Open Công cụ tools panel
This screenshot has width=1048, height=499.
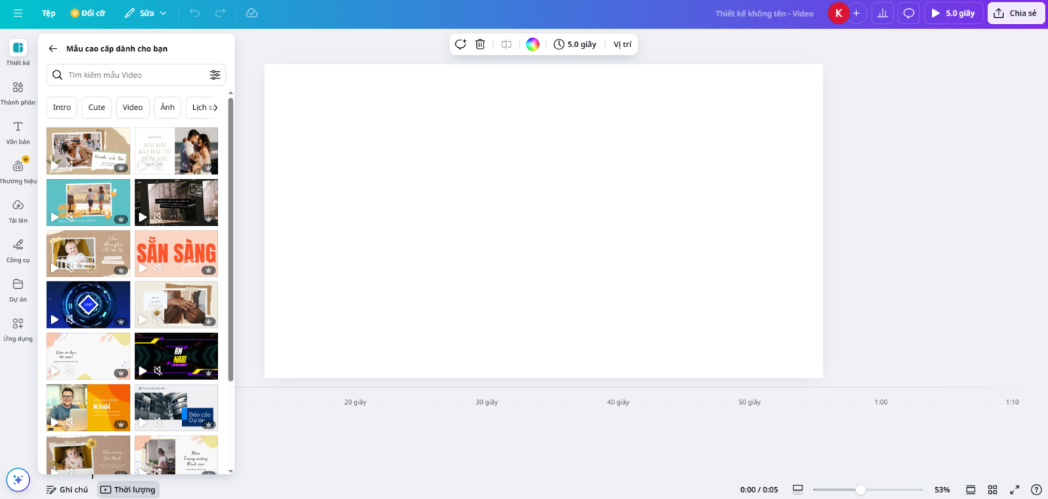point(18,251)
